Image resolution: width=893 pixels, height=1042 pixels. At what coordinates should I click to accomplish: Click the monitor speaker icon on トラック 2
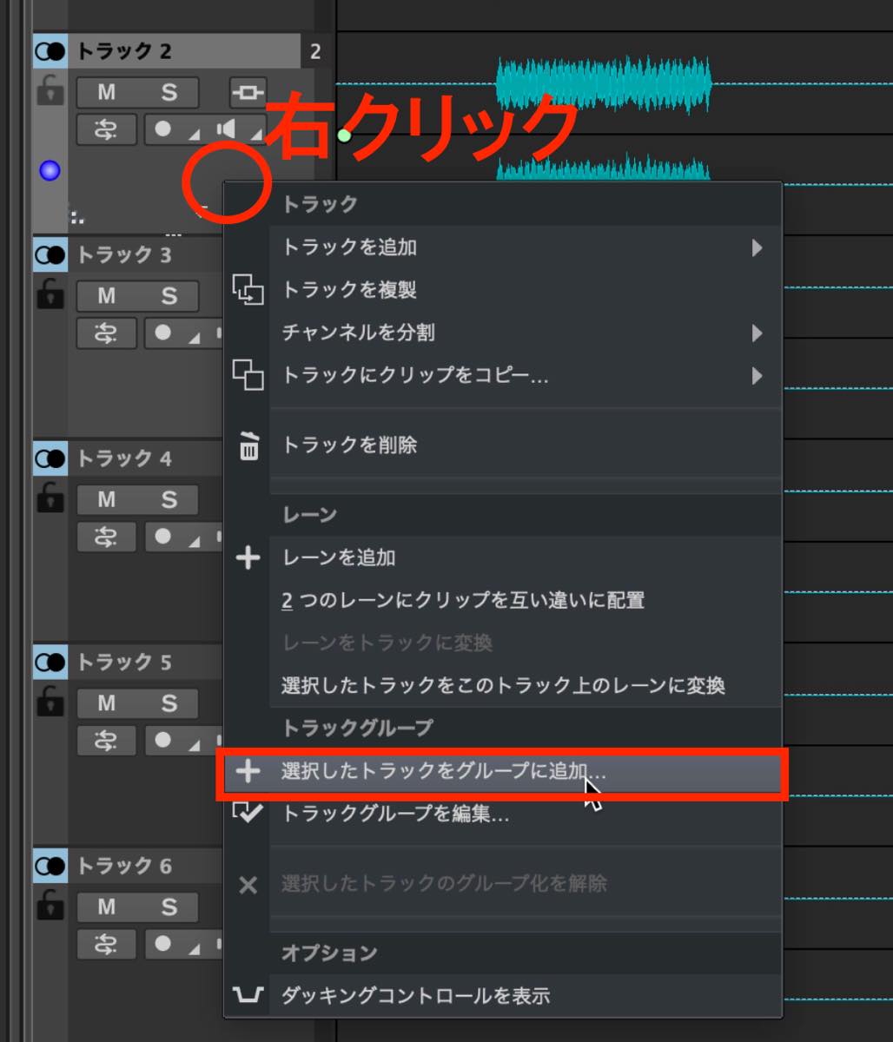click(x=227, y=129)
